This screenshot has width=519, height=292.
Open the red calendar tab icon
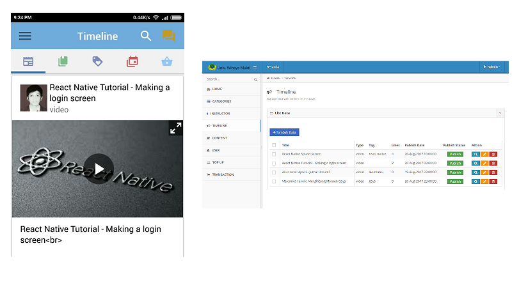point(132,61)
